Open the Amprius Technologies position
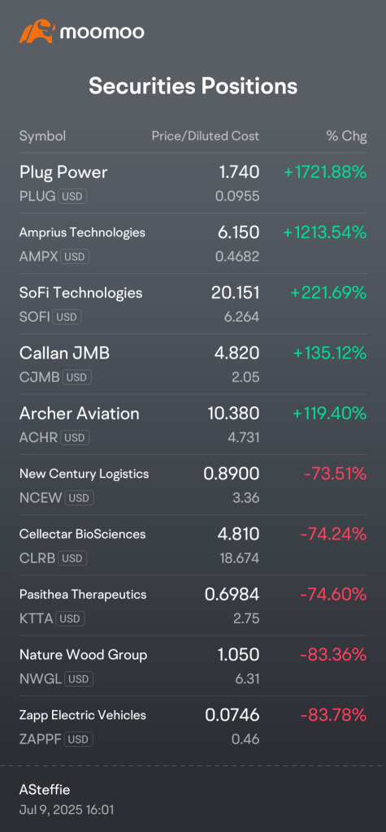Viewport: 386px width, 832px height. tap(193, 244)
